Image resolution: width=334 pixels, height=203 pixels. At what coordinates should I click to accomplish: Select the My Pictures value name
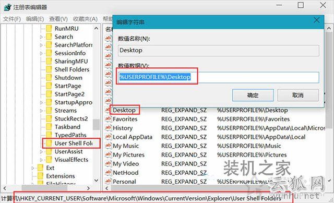129,155
